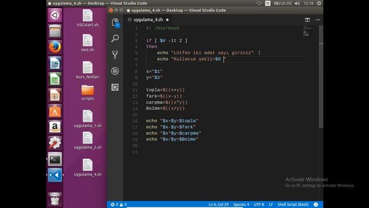Select uygulama_4.sh desktop file

tap(88, 168)
